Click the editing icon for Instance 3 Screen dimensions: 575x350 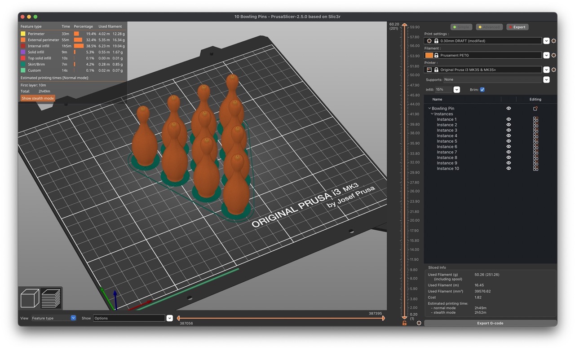(535, 130)
